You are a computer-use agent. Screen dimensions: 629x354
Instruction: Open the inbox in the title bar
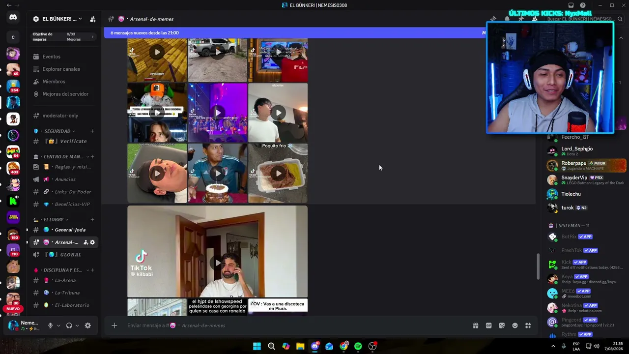pyautogui.click(x=571, y=5)
